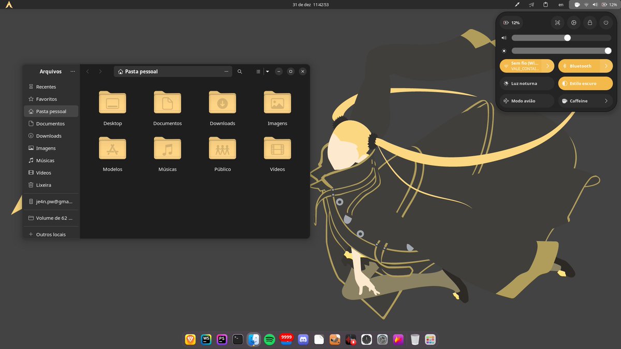
Task: Open WebStorm from the dock
Action: pos(206,340)
